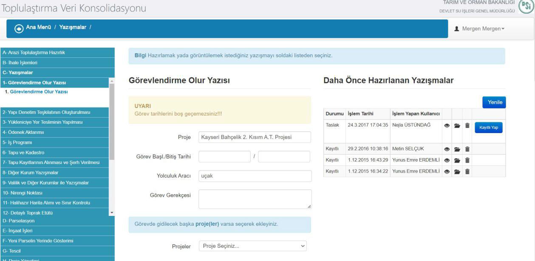
Task: Open folder icon for 1.12.2015 16:34:22 record
Action: click(x=457, y=171)
